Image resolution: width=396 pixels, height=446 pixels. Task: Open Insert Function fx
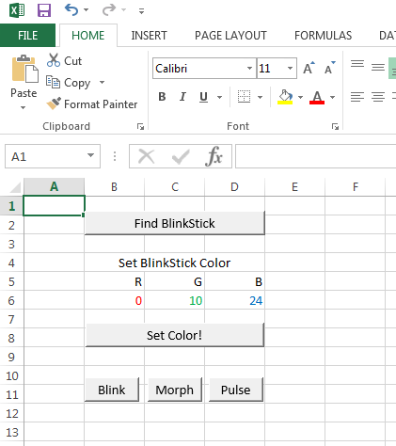(x=214, y=156)
